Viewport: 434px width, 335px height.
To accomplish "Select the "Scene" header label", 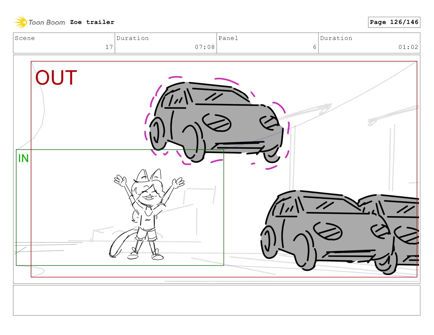I will [x=25, y=38].
